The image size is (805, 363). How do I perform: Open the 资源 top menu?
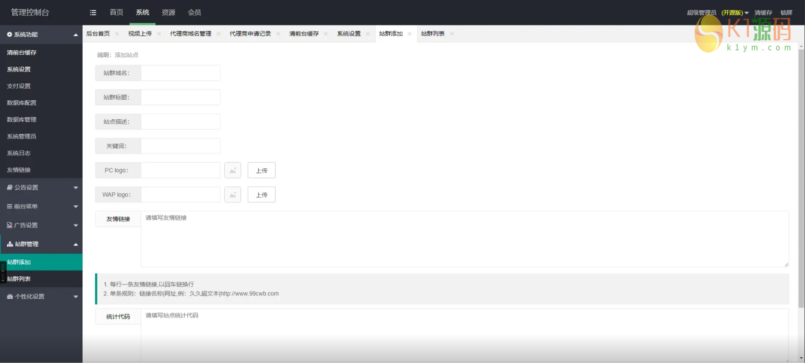168,12
